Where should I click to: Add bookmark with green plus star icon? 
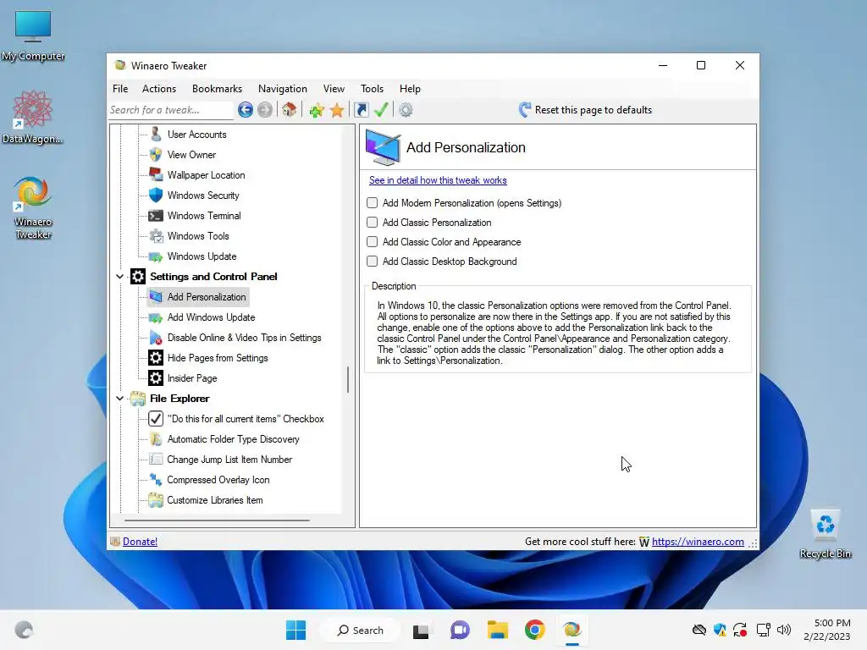317,110
